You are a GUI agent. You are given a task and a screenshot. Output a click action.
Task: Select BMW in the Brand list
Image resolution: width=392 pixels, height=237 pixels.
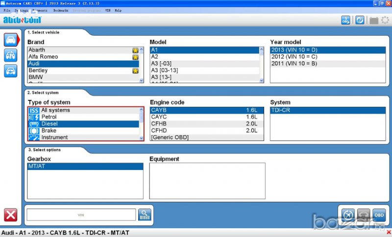36,77
